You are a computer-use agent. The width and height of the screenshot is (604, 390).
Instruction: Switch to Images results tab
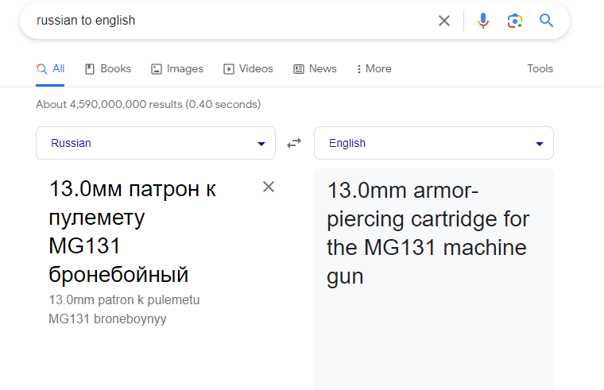[177, 69]
